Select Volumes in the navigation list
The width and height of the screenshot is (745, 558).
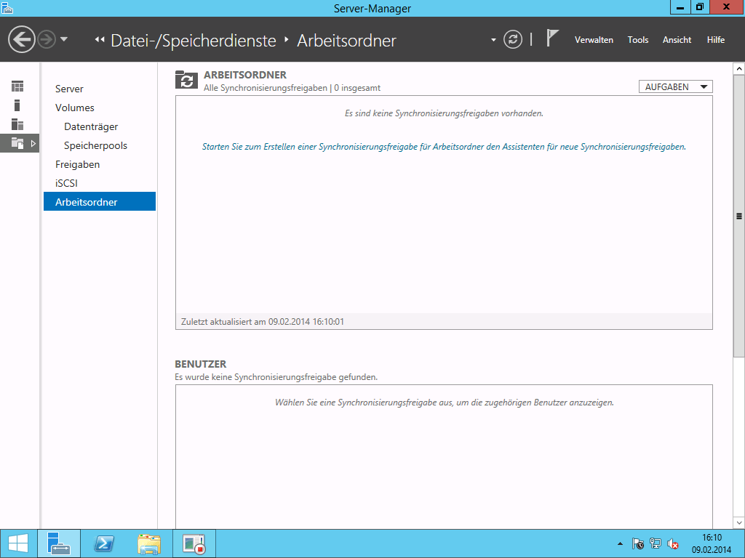pos(75,108)
